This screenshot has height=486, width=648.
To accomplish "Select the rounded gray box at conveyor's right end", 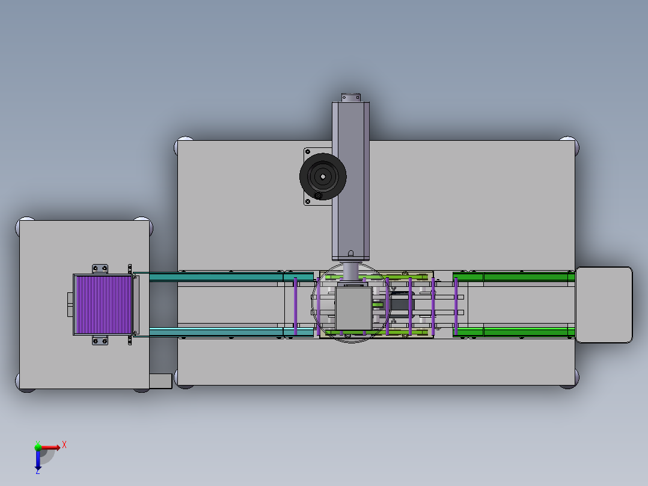I will pyautogui.click(x=604, y=305).
